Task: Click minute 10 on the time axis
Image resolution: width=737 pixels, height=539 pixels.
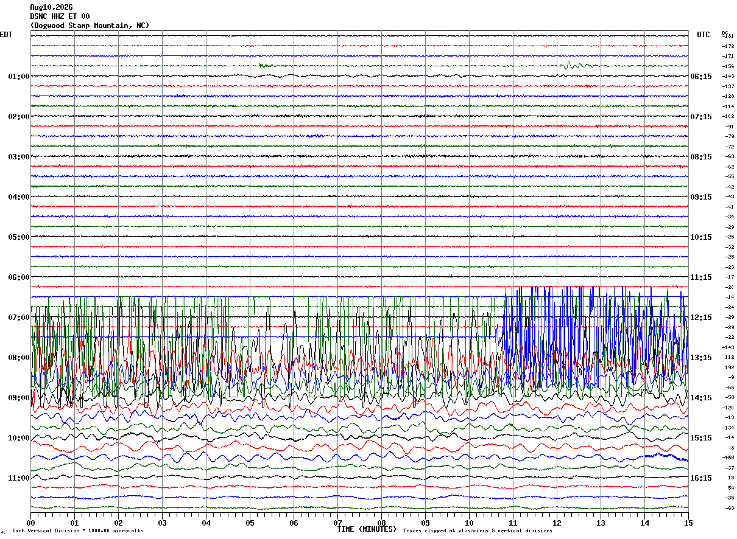Action: 469,523
